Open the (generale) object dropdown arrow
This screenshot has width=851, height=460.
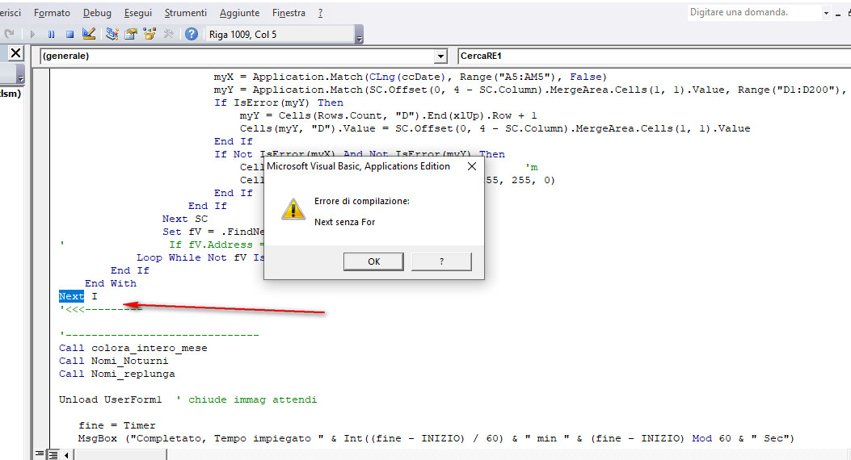(x=440, y=56)
